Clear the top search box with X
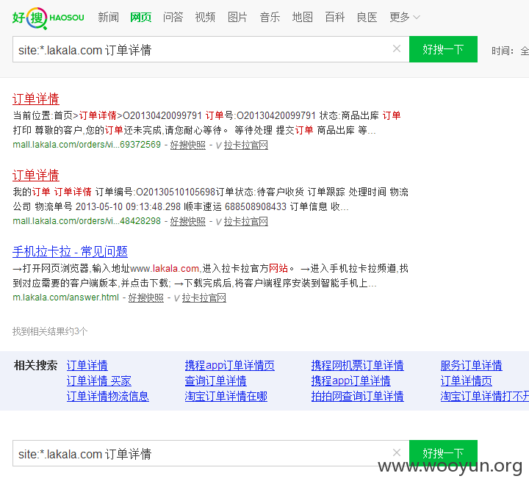The image size is (529, 487). [x=397, y=49]
